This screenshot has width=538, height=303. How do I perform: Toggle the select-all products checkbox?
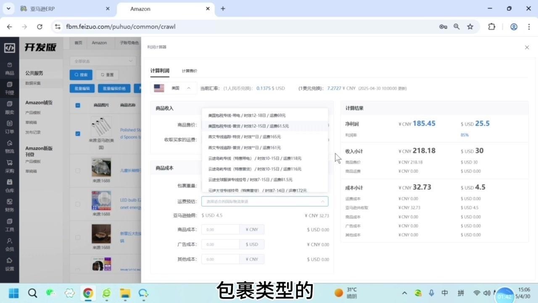tap(78, 105)
